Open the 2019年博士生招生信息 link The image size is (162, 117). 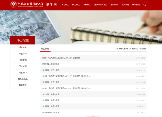[x=50, y=70]
